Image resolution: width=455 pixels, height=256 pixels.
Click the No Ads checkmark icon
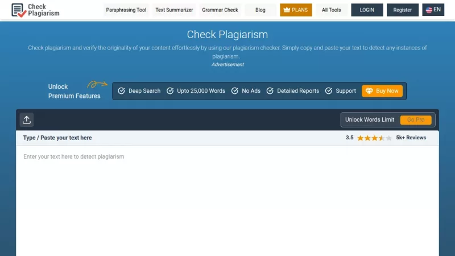(235, 91)
